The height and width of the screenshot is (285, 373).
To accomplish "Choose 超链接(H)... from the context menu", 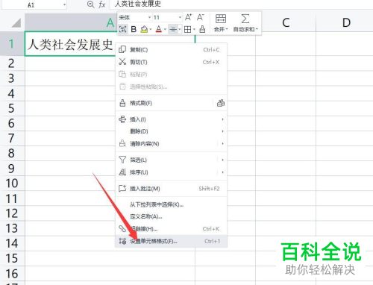I will pyautogui.click(x=171, y=229).
